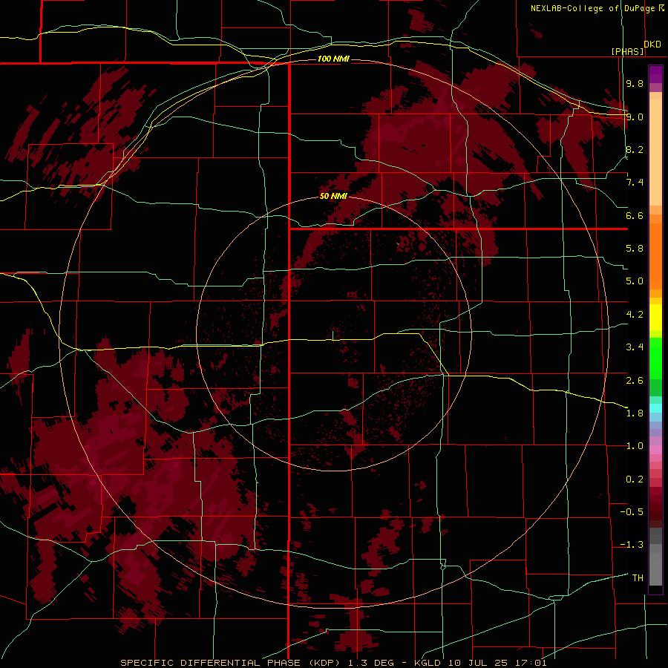Screen dimensions: 668x668
Task: Click the cyan segment of color bar
Action: 655,408
